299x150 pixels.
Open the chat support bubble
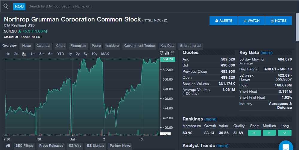(x=286, y=147)
